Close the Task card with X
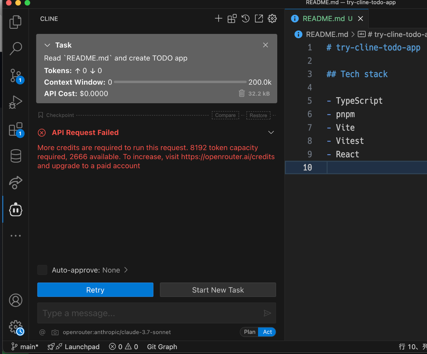The width and height of the screenshot is (427, 354). click(x=266, y=45)
